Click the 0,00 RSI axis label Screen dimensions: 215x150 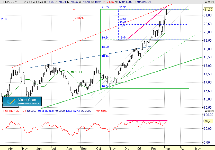tap(207, 143)
